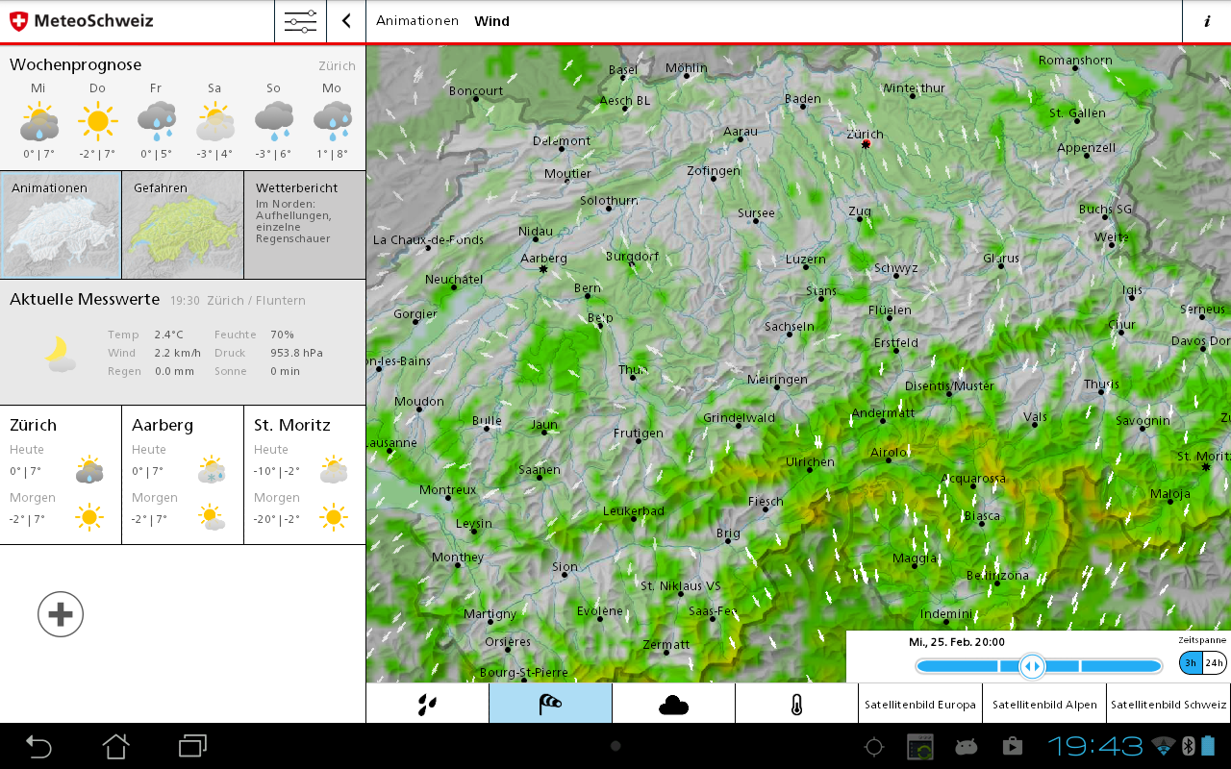The height and width of the screenshot is (769, 1231).
Task: Tap the Android home button
Action: (116, 746)
